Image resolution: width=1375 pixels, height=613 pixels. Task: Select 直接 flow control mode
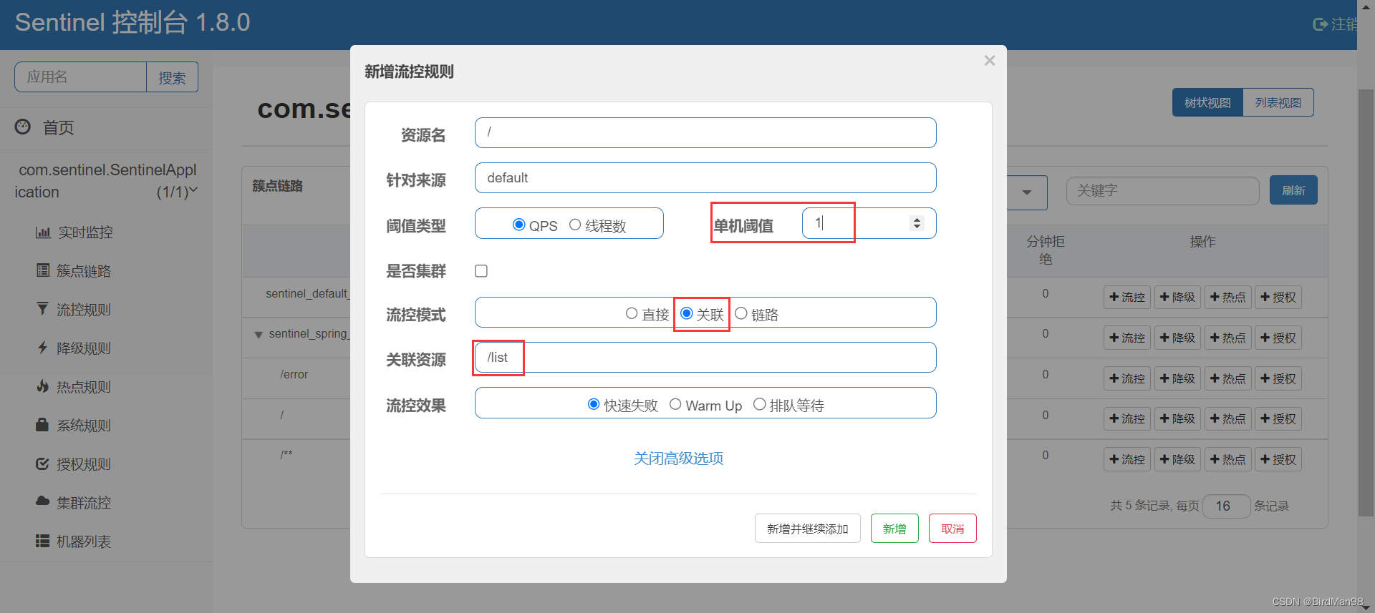[x=632, y=313]
